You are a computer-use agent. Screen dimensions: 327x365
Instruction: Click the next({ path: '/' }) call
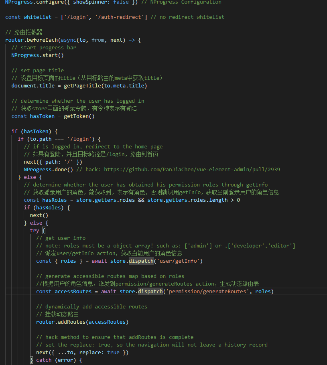(53, 162)
